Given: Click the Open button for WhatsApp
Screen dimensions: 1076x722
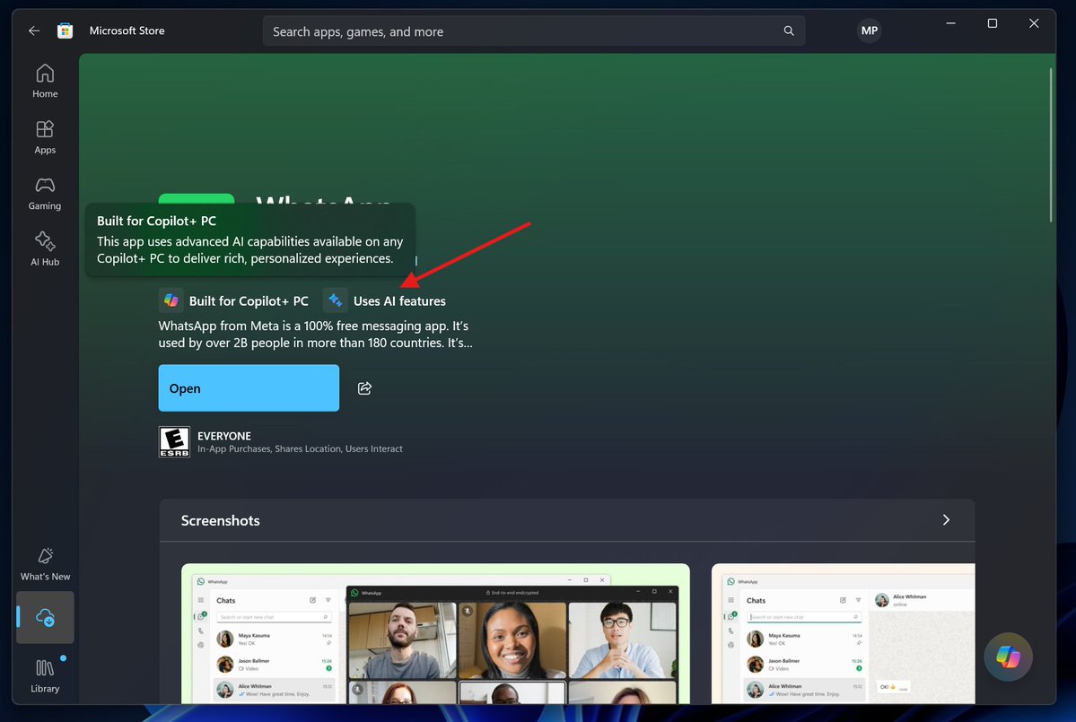Looking at the screenshot, I should (249, 388).
